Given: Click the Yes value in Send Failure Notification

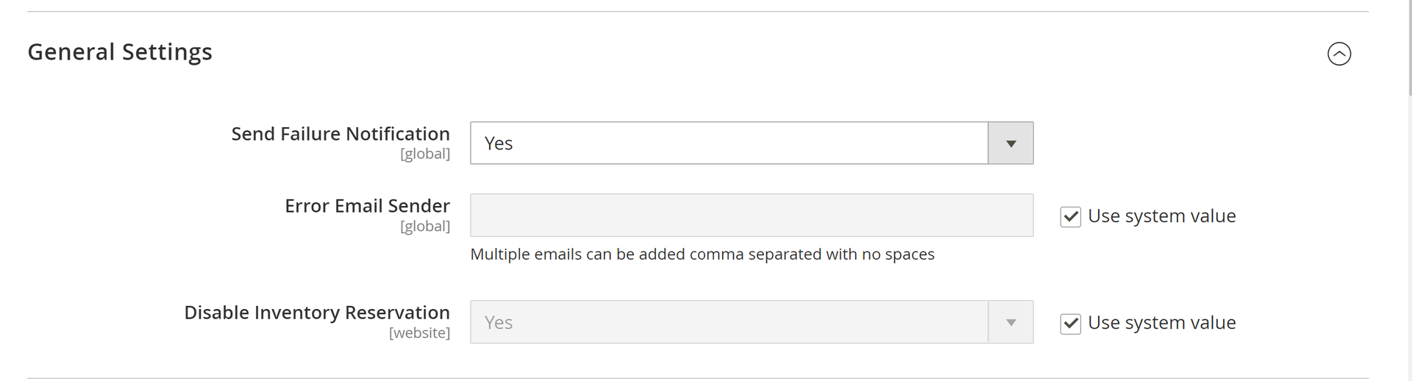Looking at the screenshot, I should [x=499, y=143].
